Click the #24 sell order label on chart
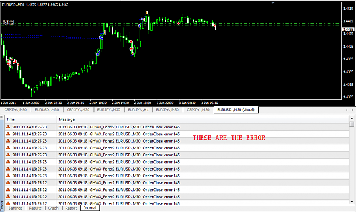 9,23
